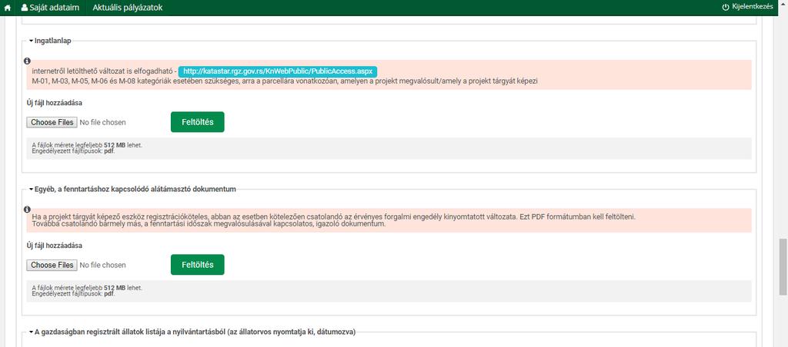Click Feltöltés in the Ingatlanlap section
This screenshot has height=347, width=788.
coord(198,122)
